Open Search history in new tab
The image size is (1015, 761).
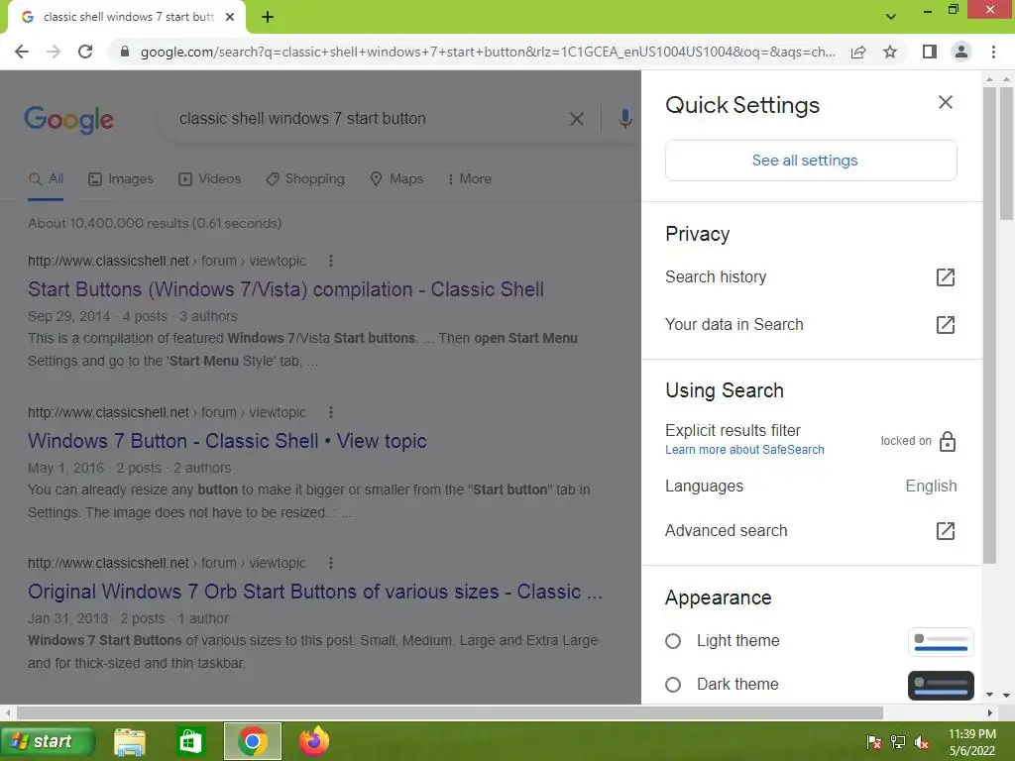tap(945, 277)
